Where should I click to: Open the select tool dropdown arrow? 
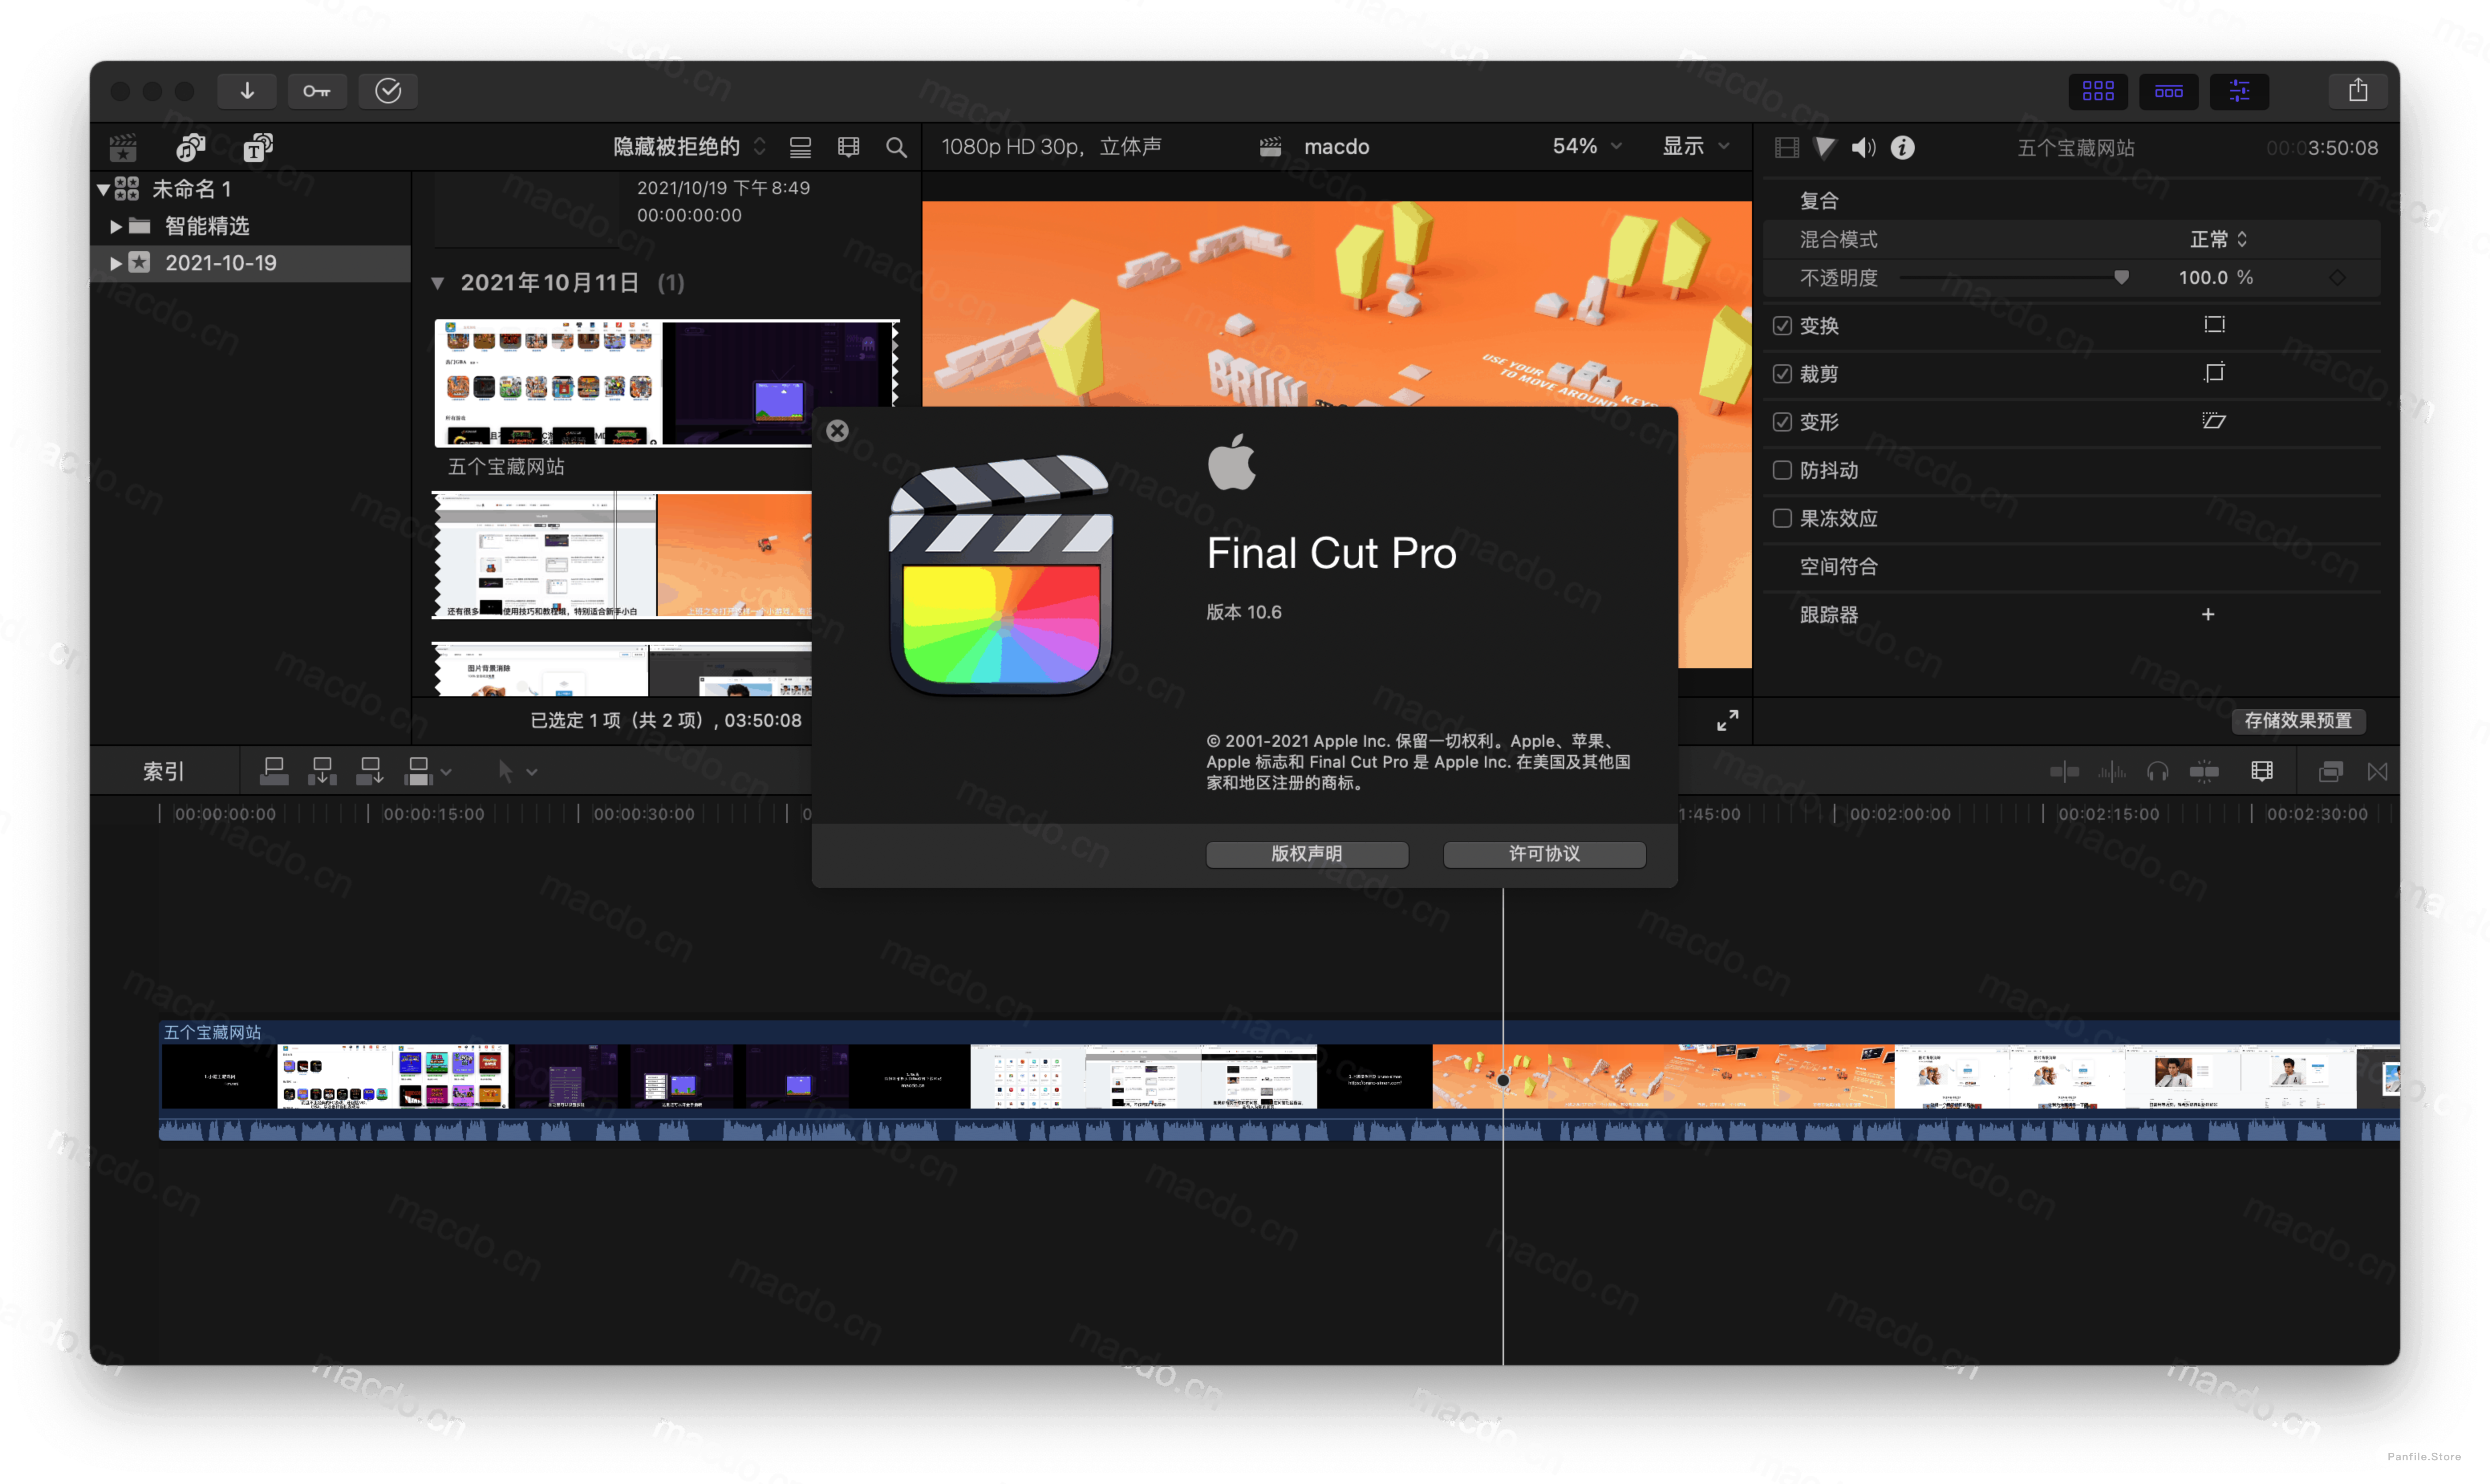(532, 772)
